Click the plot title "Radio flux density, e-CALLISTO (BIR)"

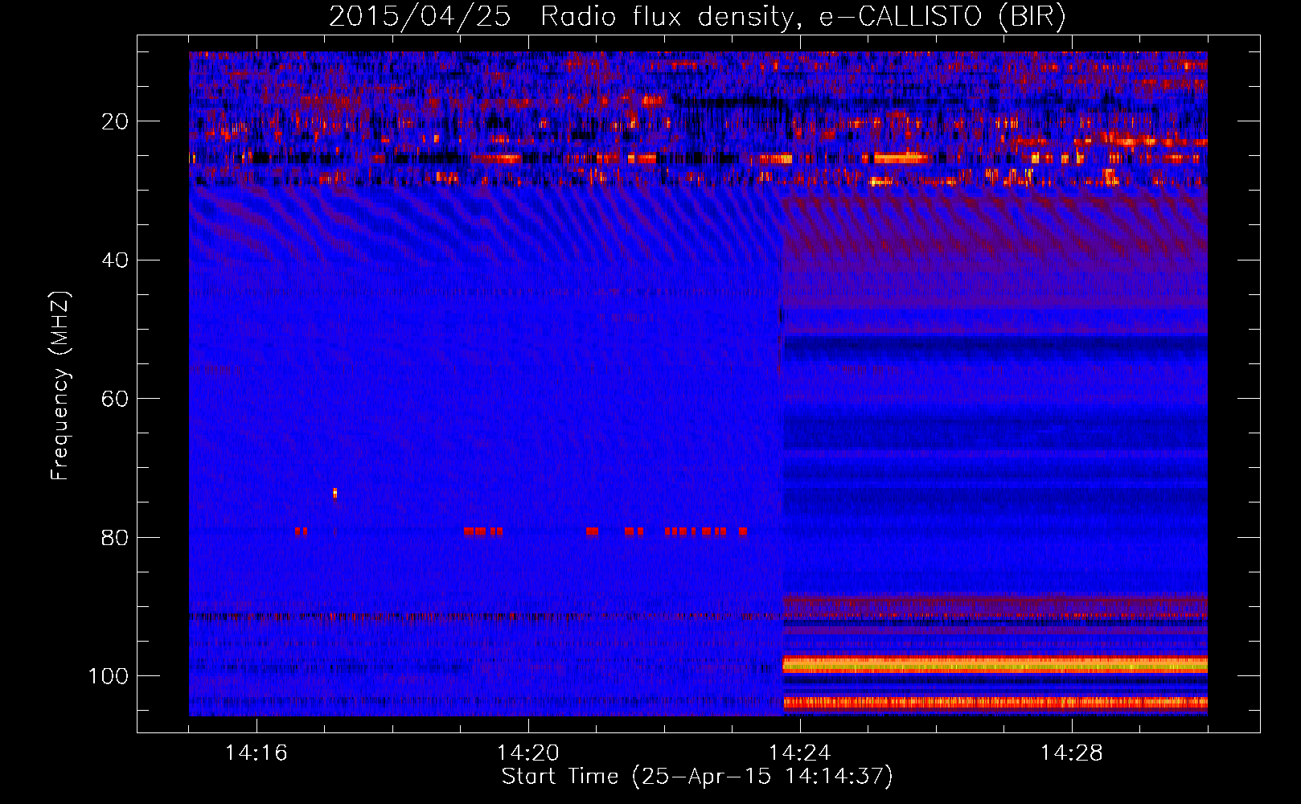pyautogui.click(x=802, y=16)
